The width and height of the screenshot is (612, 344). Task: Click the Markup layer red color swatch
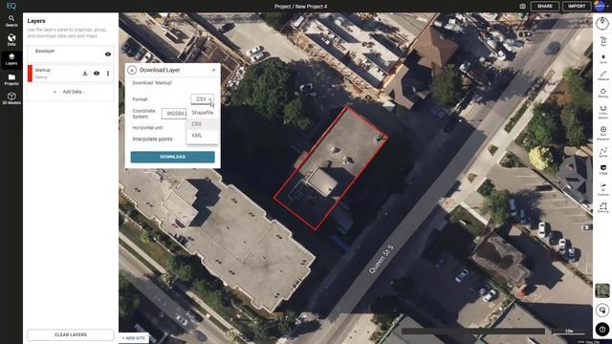(30, 73)
